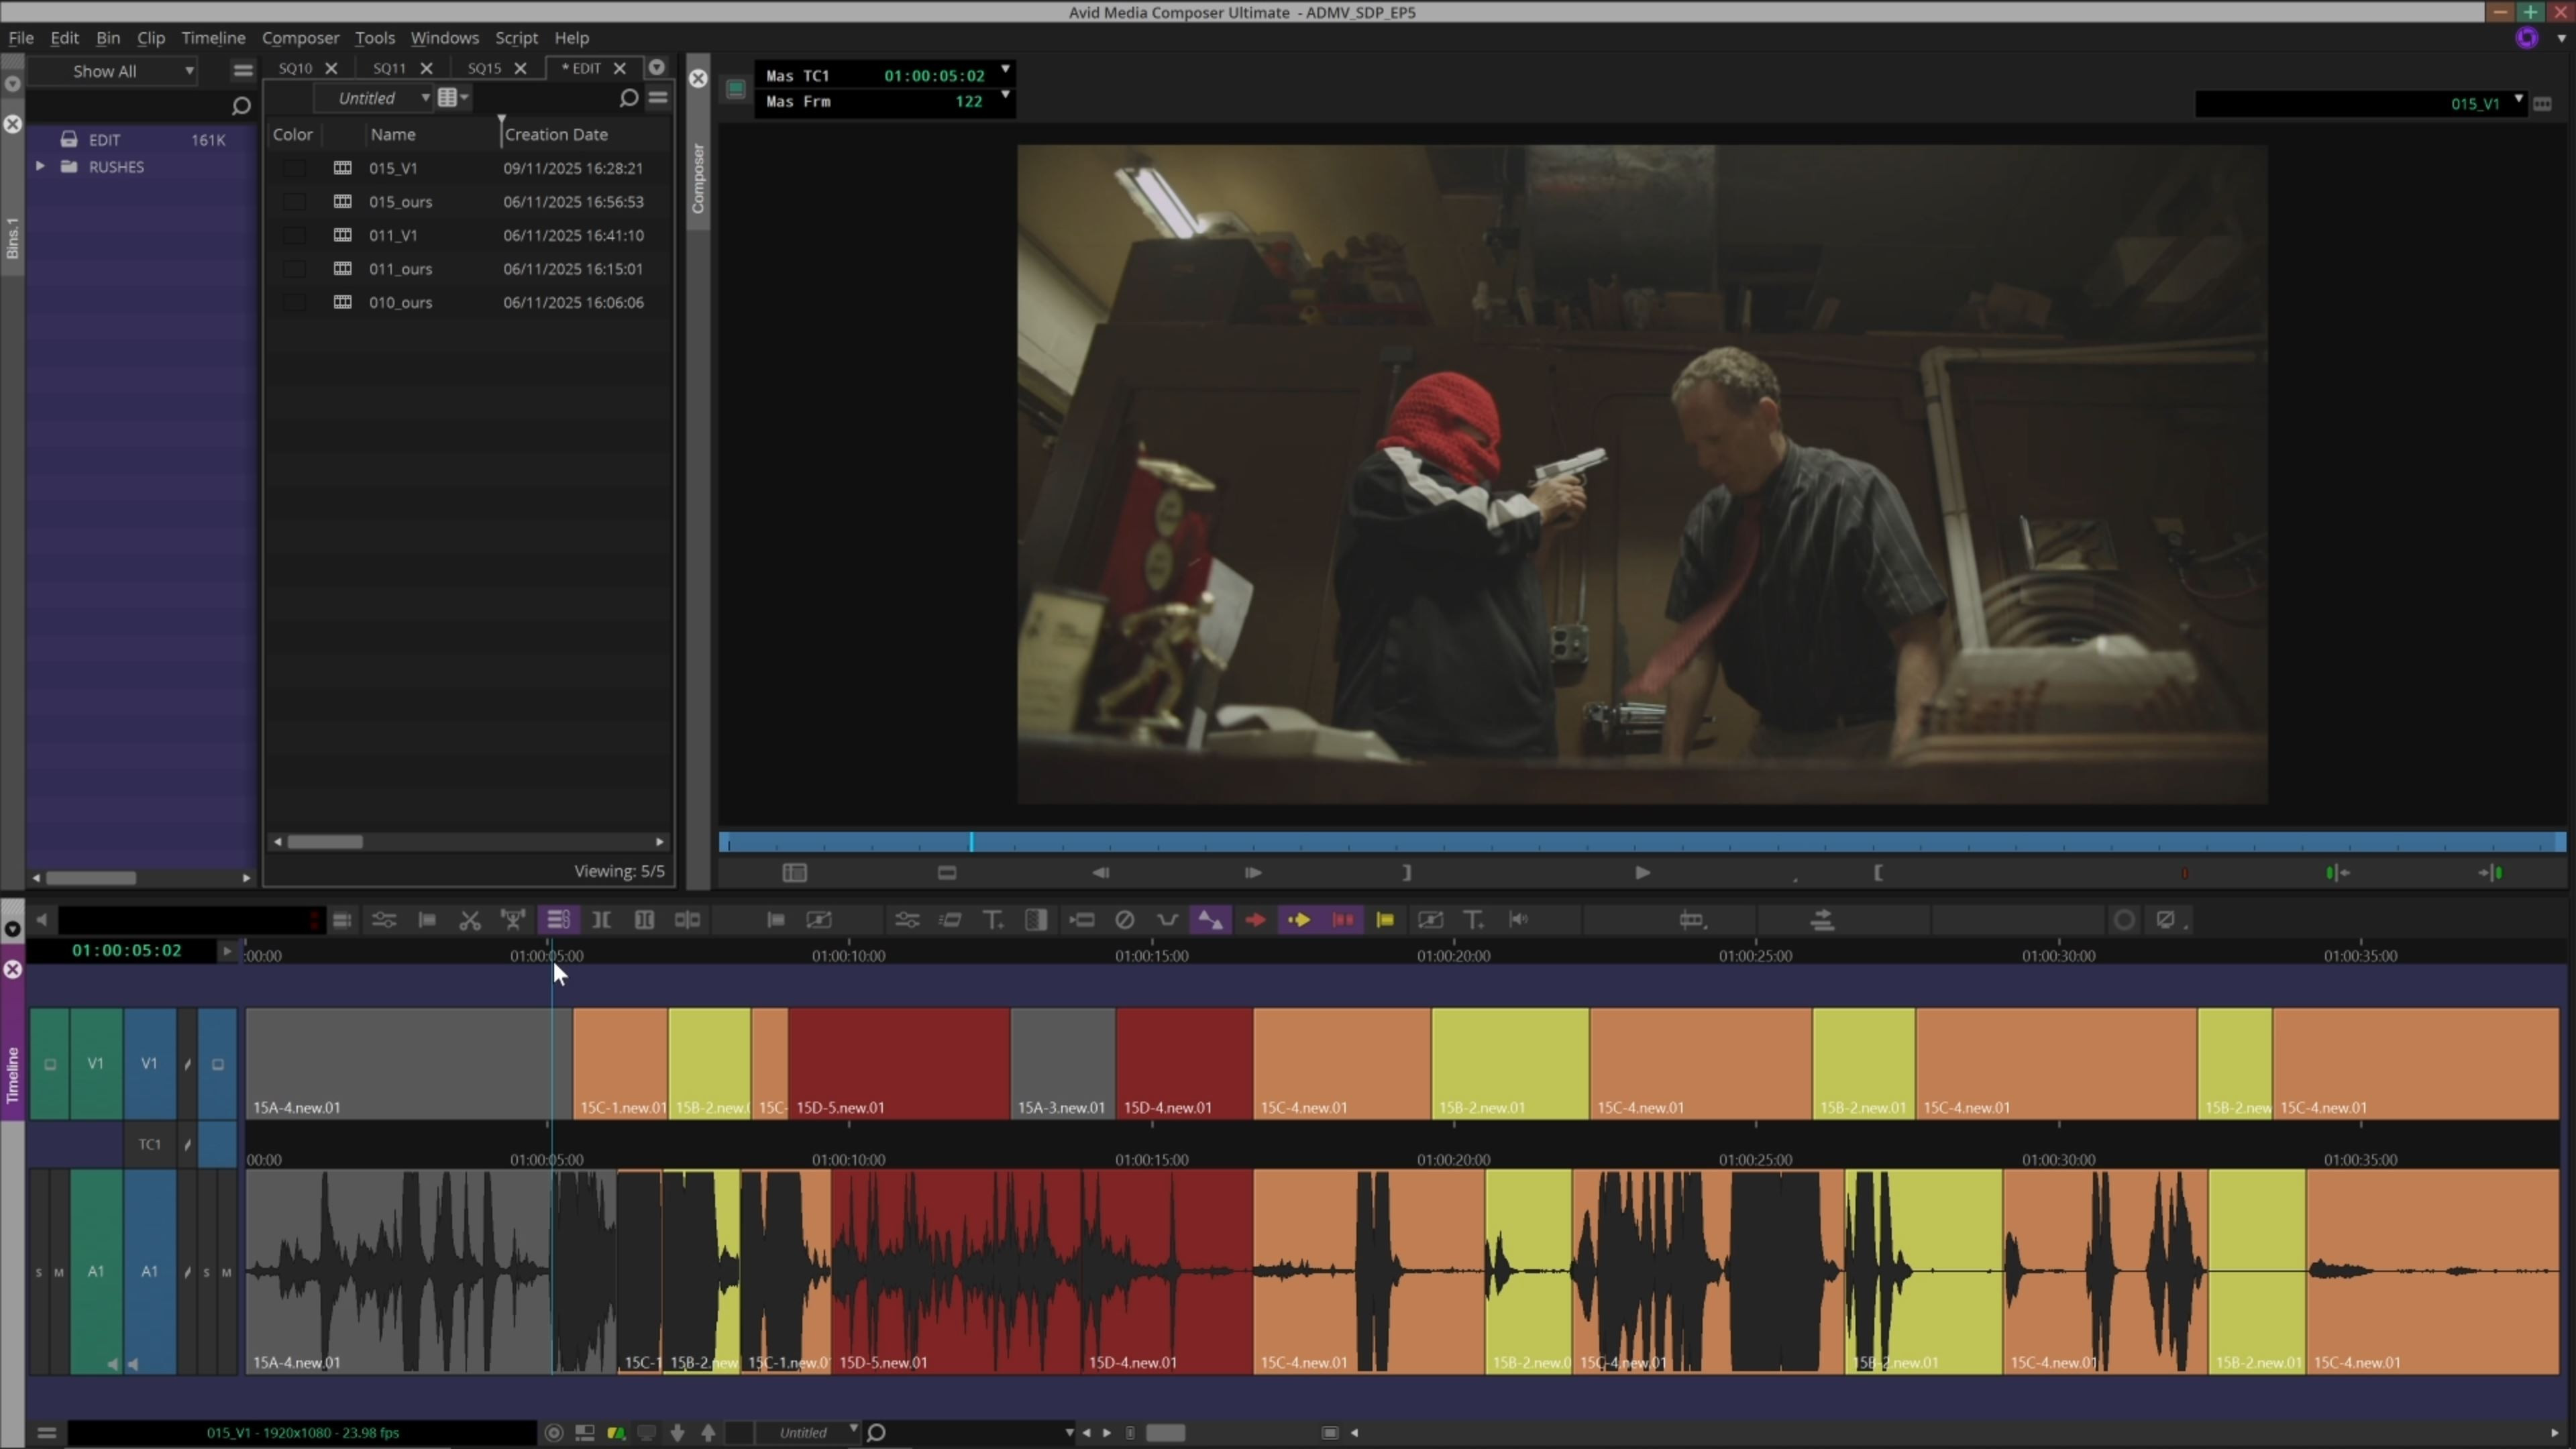Sort by Creation Date column header
Viewport: 2576px width, 1449px height.
point(556,134)
